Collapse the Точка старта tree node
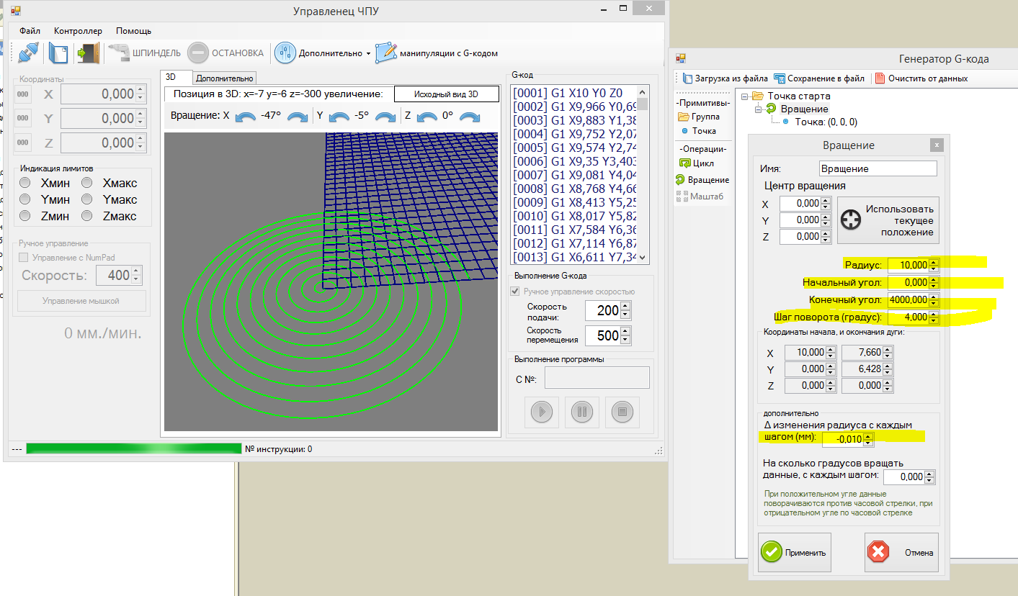 [x=746, y=96]
